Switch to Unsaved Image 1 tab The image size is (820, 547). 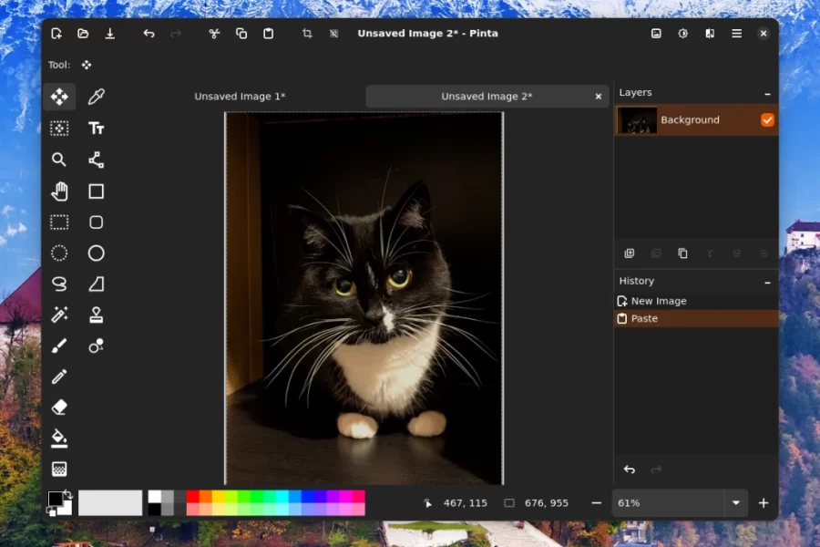coord(240,97)
